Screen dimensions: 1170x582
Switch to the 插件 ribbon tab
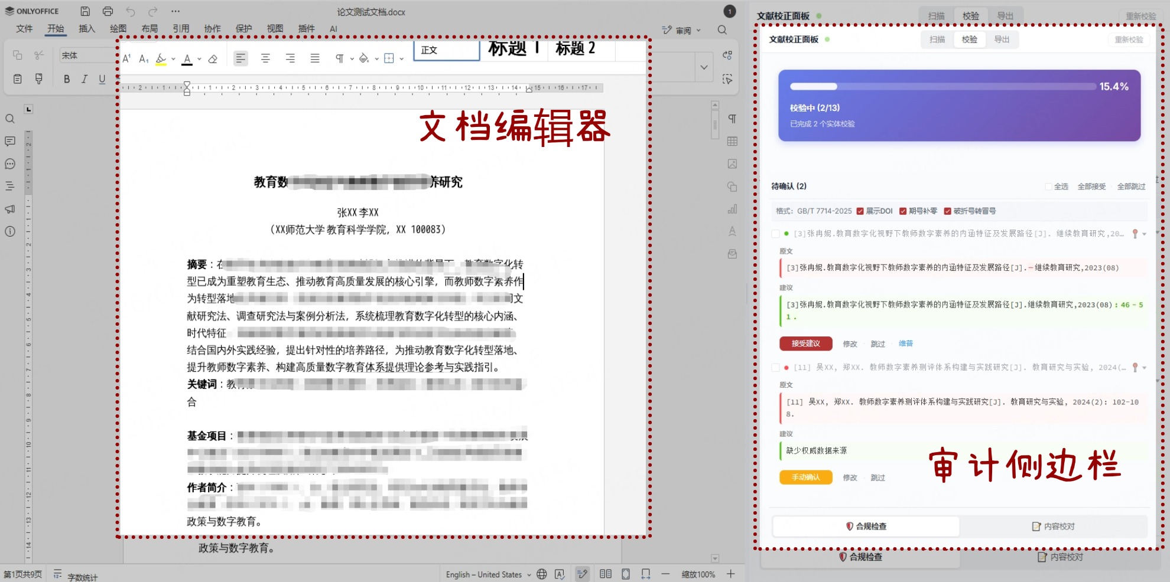click(x=306, y=28)
